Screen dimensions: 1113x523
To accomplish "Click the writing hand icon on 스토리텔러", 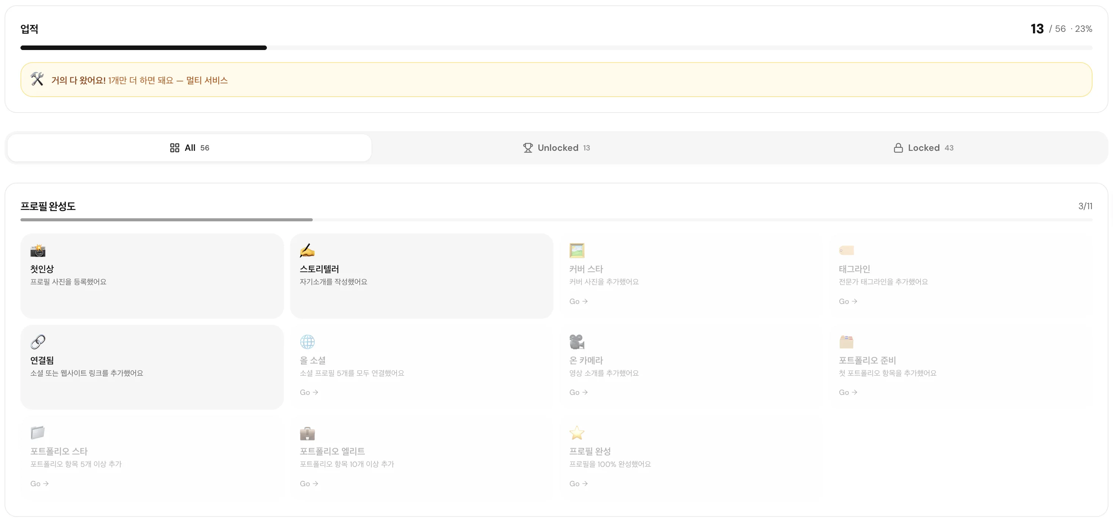I will [307, 251].
